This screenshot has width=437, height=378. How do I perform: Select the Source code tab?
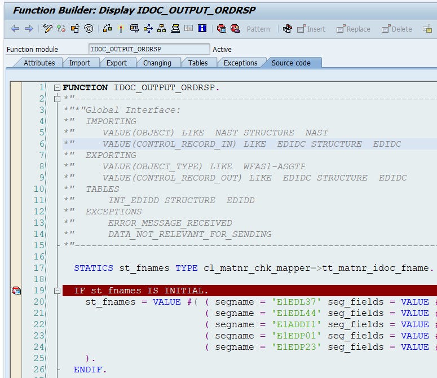click(x=291, y=63)
